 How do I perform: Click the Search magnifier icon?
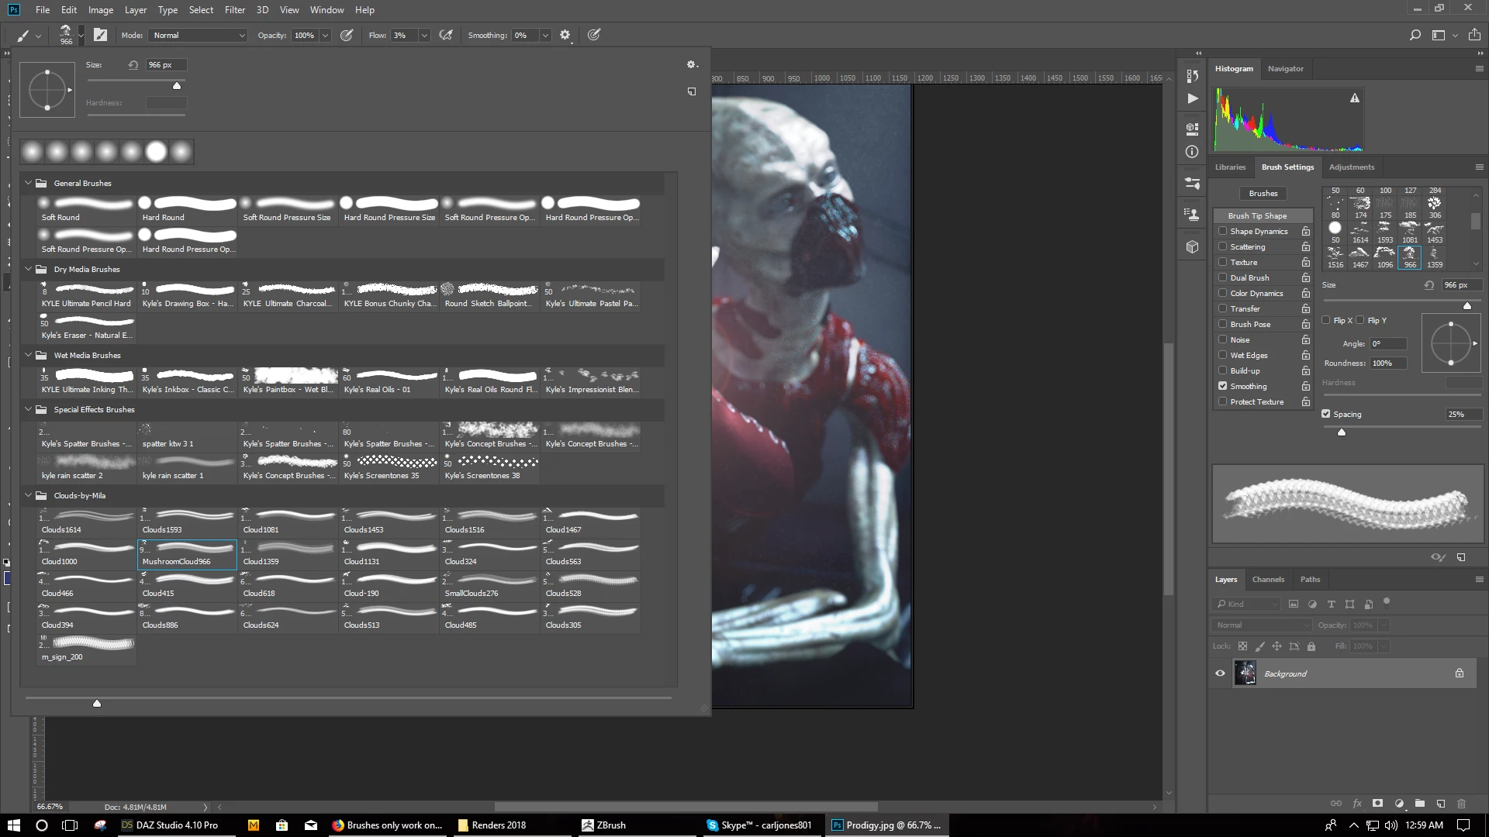tap(1415, 35)
